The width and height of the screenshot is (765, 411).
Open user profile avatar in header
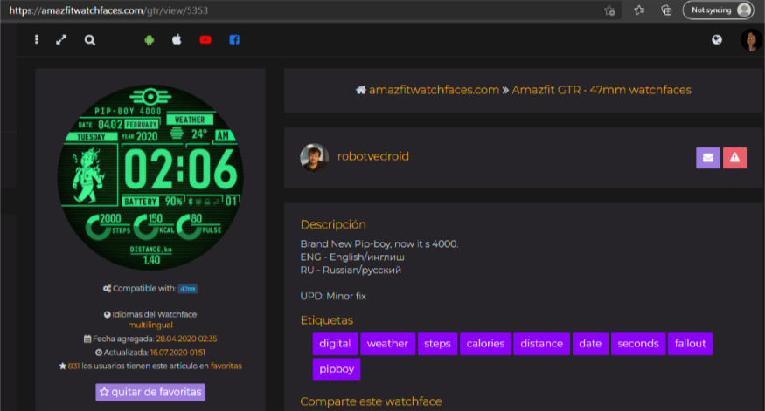point(751,40)
